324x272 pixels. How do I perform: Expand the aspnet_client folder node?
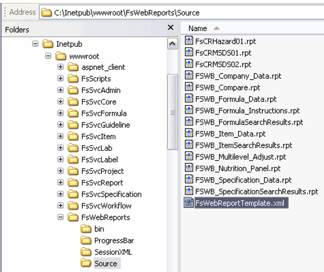click(x=60, y=67)
